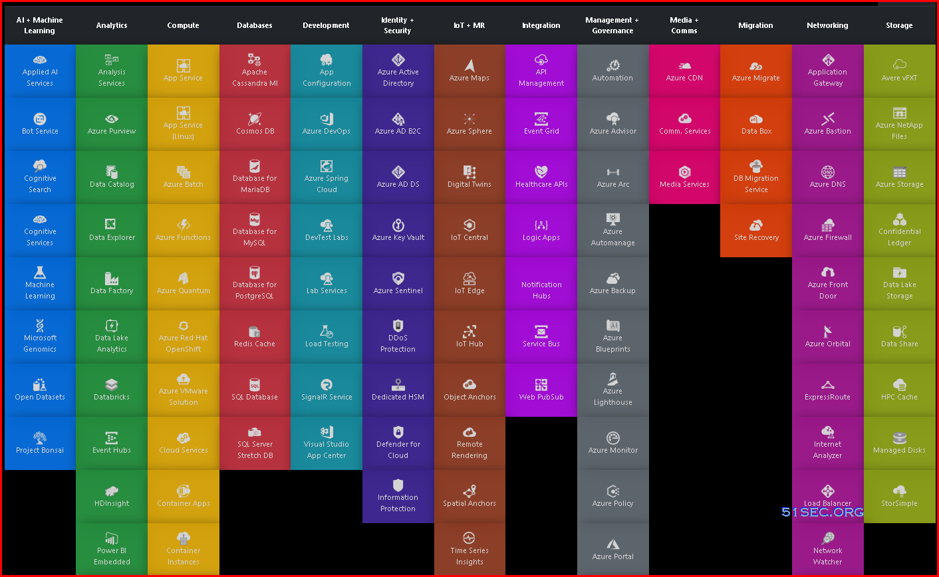Choose the Networking category header
The image size is (939, 577).
pos(828,25)
